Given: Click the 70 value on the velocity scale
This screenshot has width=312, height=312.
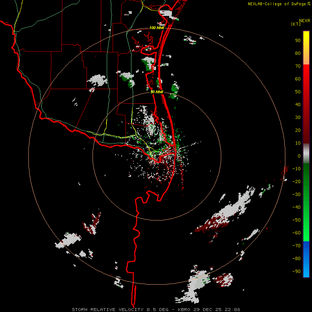Looking at the screenshot, I should click(298, 66).
